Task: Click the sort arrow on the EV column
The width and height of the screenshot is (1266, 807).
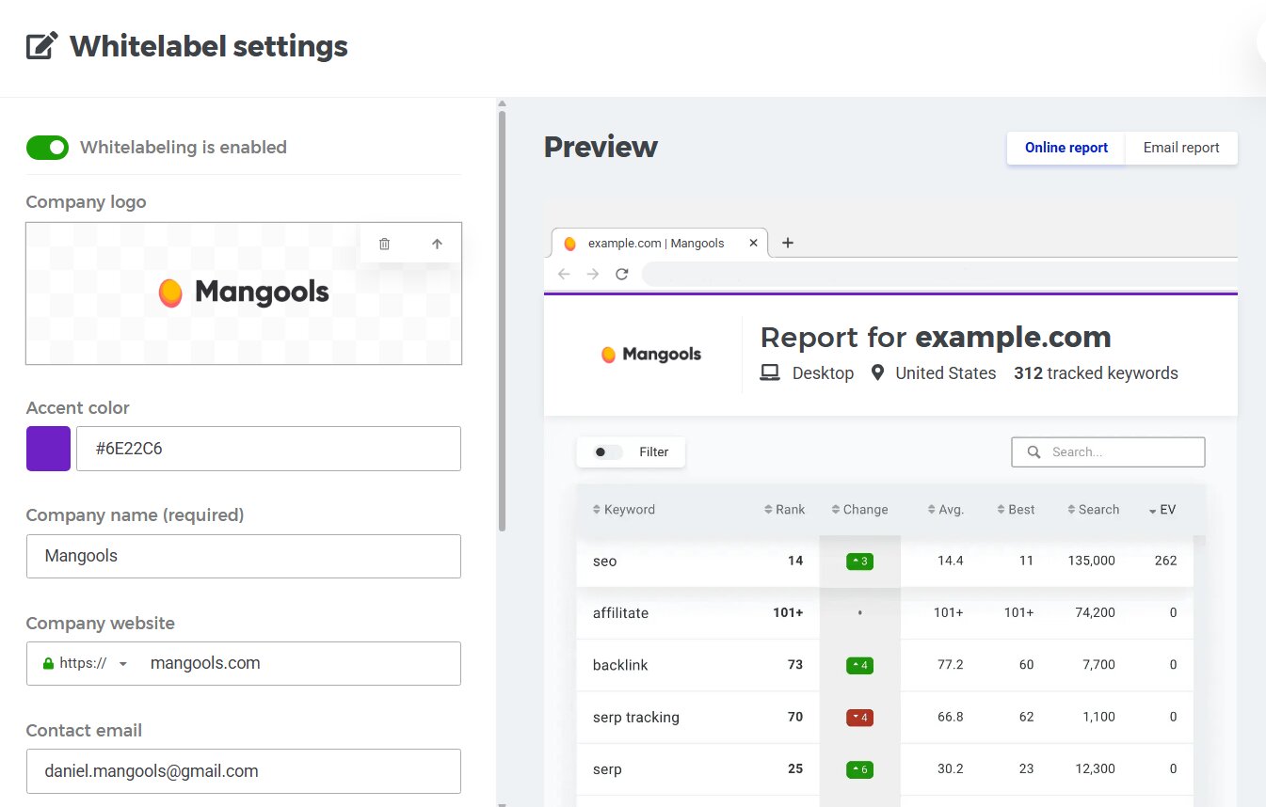Action: click(x=1153, y=509)
